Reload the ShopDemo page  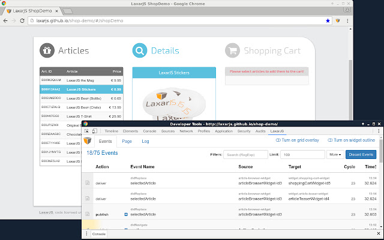22,21
